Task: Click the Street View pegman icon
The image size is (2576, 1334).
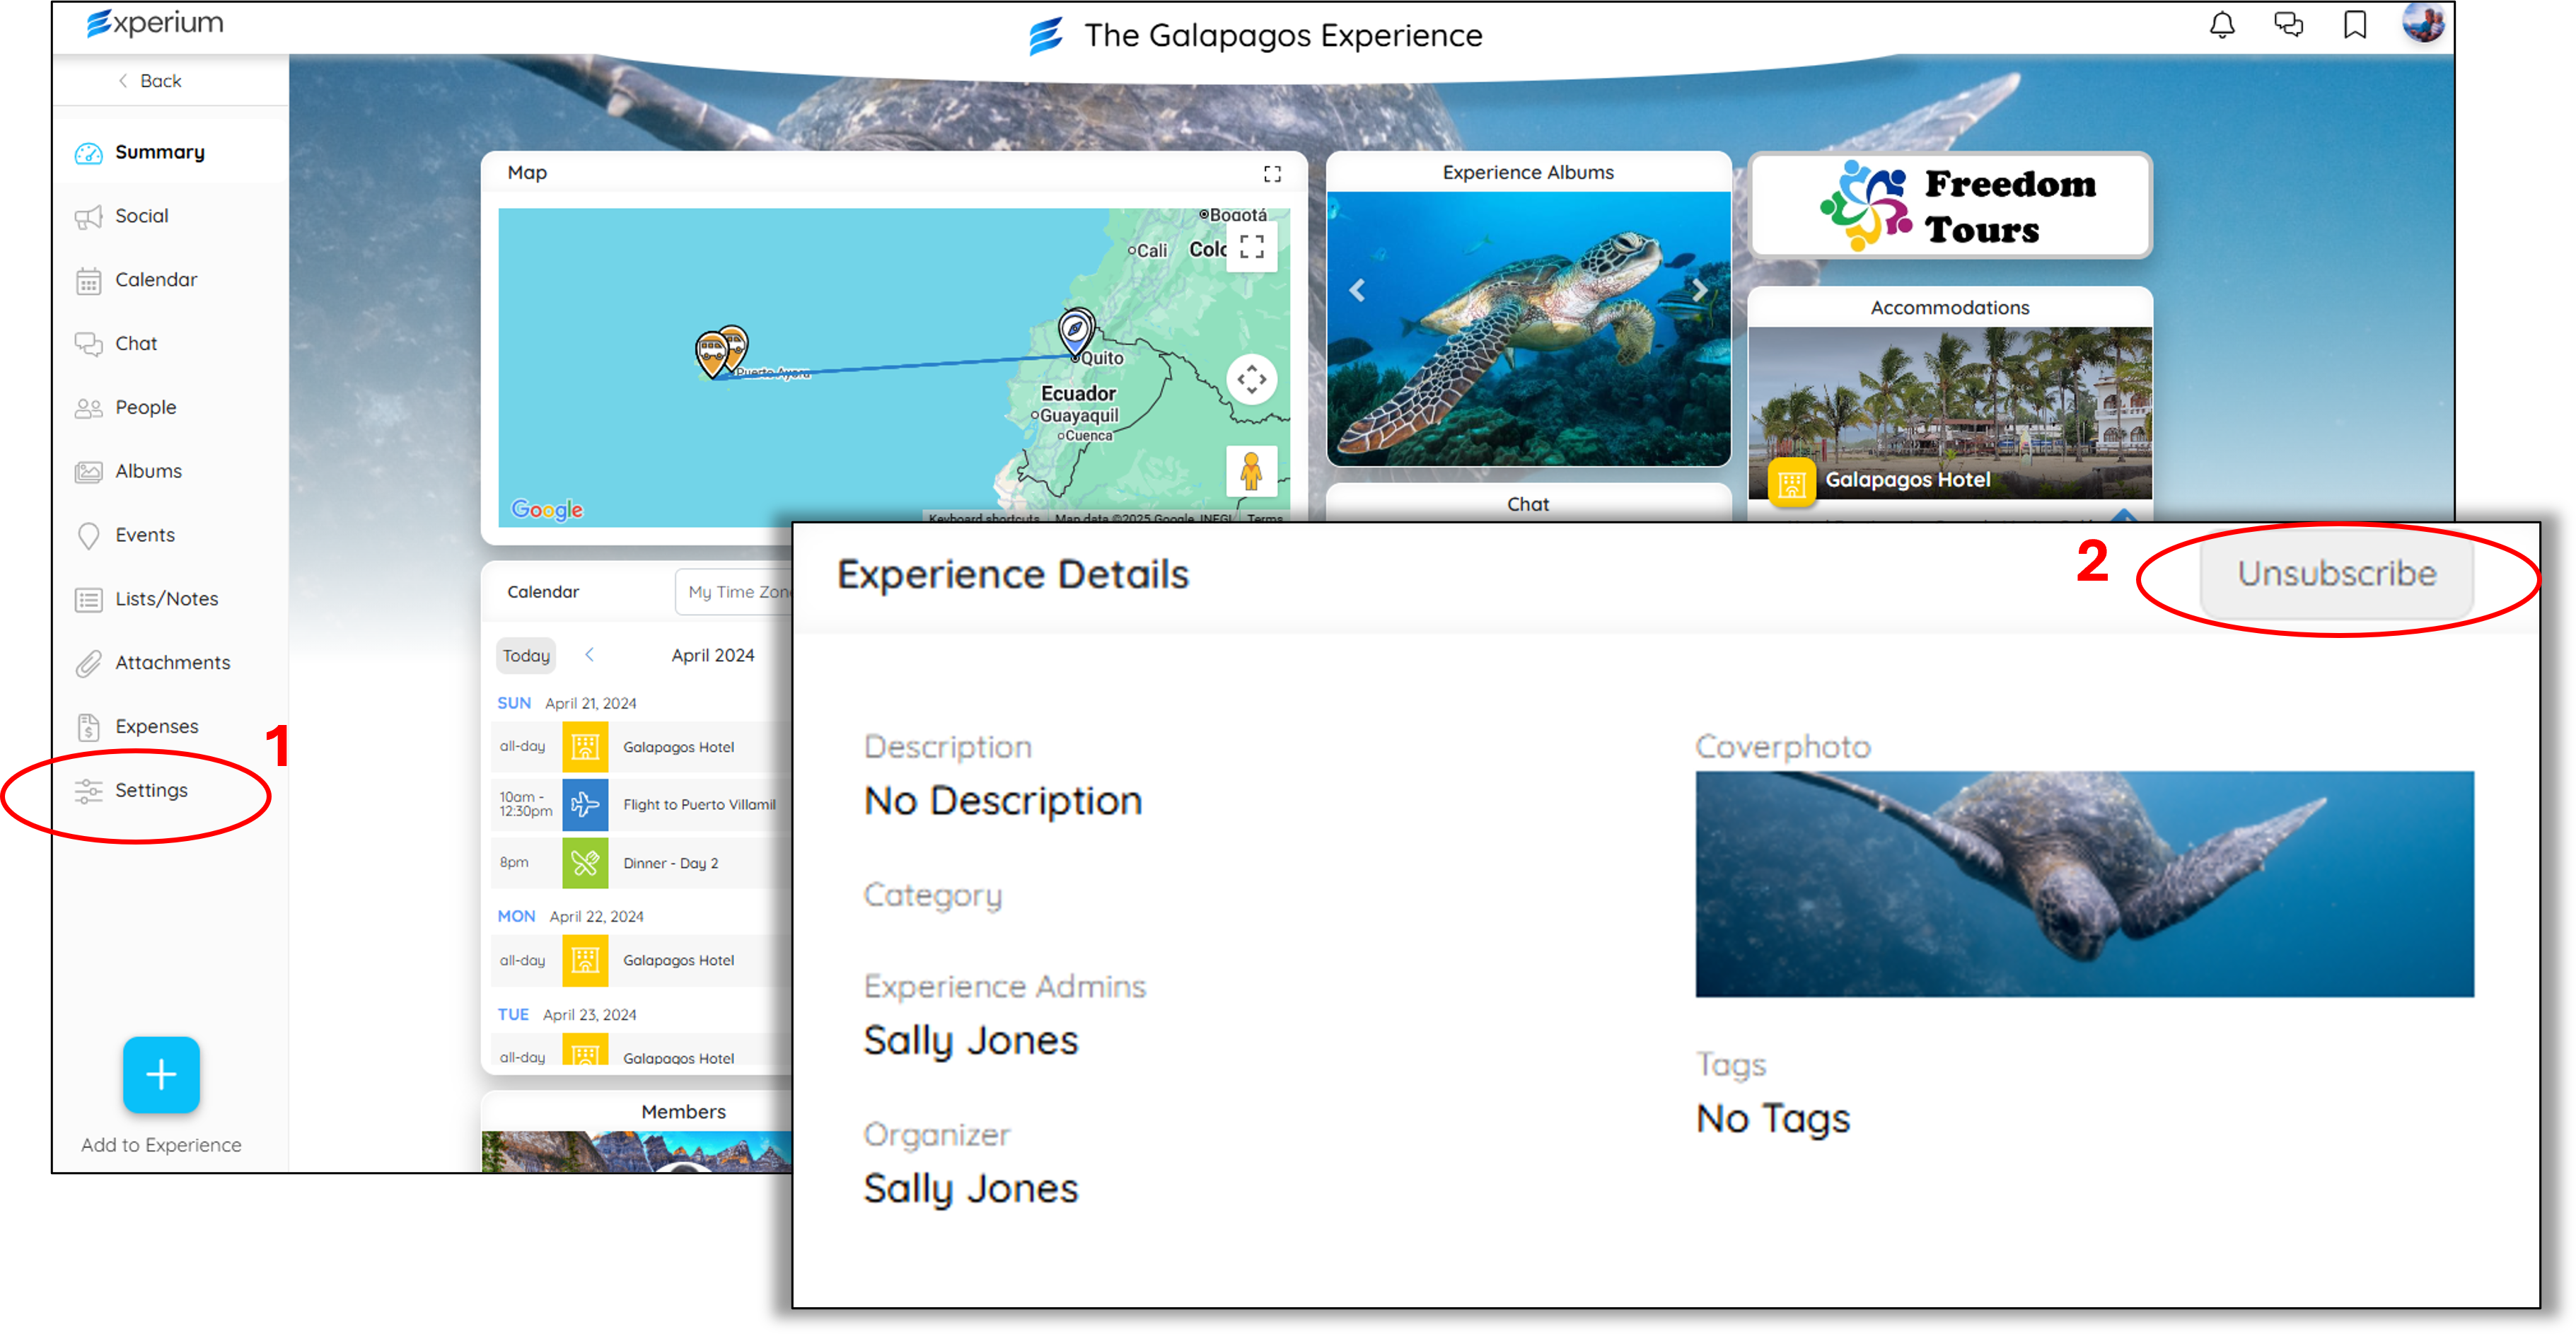Action: click(x=1251, y=471)
